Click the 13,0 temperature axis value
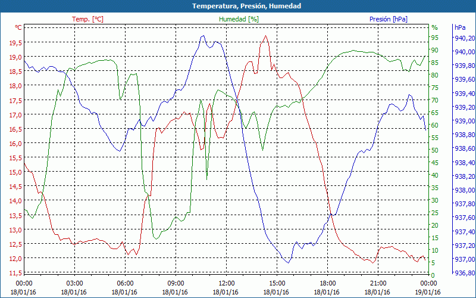This screenshot has height=298, width=476. 15,230
